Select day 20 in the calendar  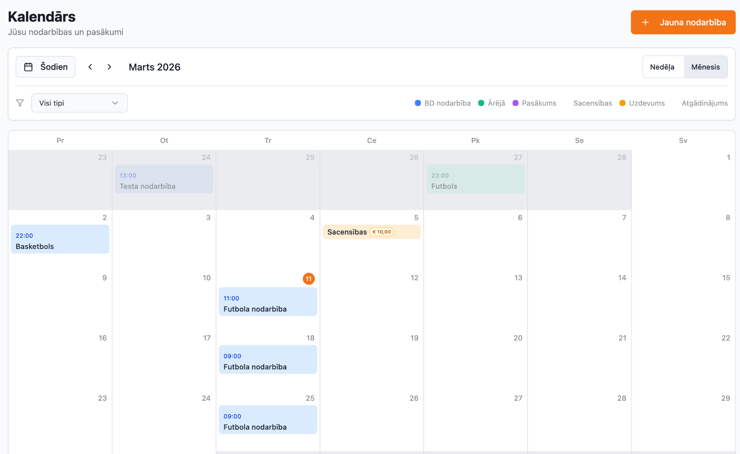pyautogui.click(x=518, y=338)
